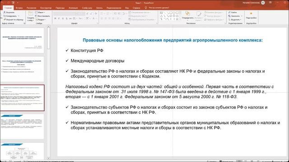Click the bulleted list icon

(102, 13)
